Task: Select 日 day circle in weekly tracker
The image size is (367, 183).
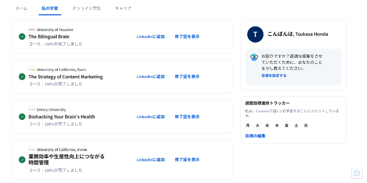Action: (306, 126)
